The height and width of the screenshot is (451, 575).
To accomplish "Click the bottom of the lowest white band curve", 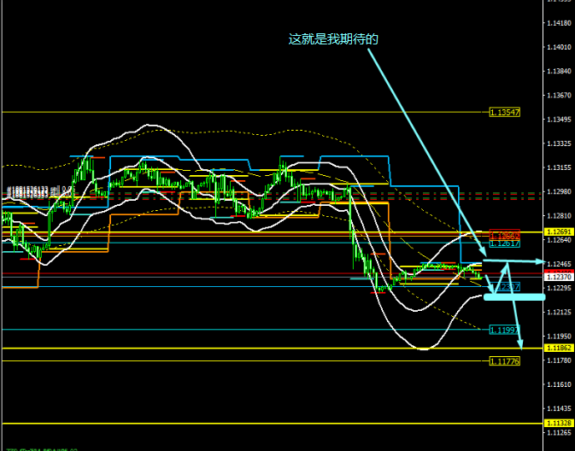I will click(x=425, y=348).
